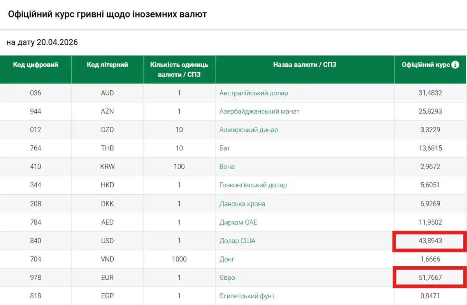
Task: Open the Вона currency link
Action: [x=227, y=167]
